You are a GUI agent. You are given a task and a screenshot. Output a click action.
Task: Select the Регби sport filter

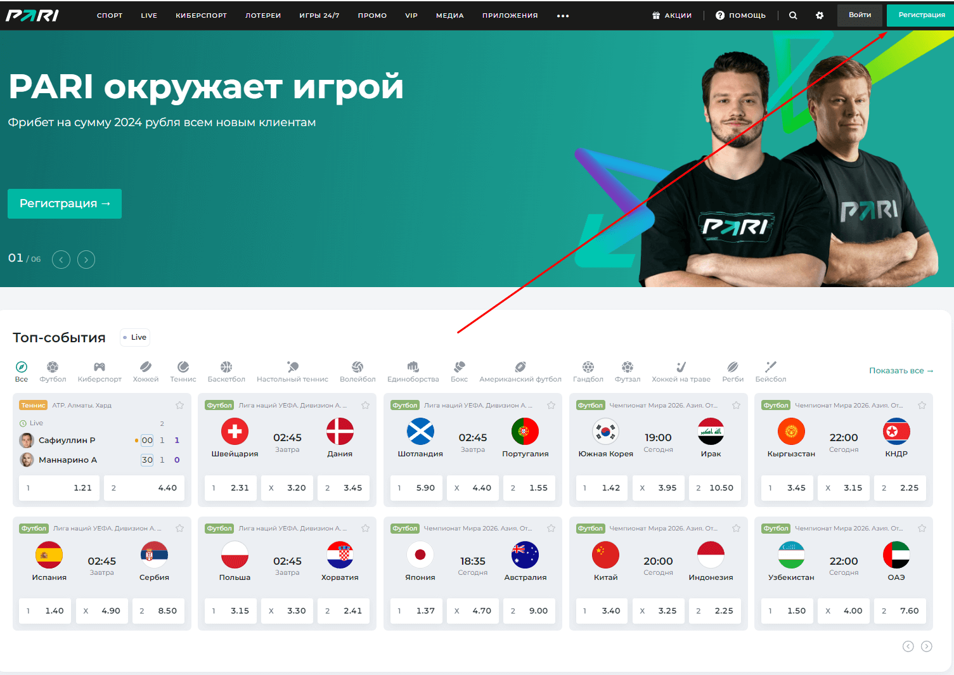point(733,371)
